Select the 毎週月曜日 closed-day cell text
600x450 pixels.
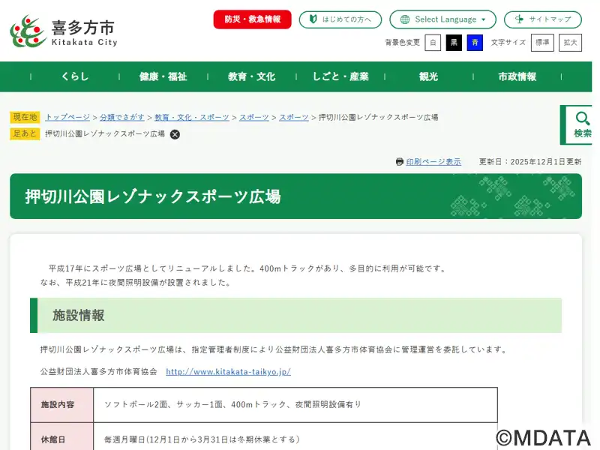[x=202, y=439]
